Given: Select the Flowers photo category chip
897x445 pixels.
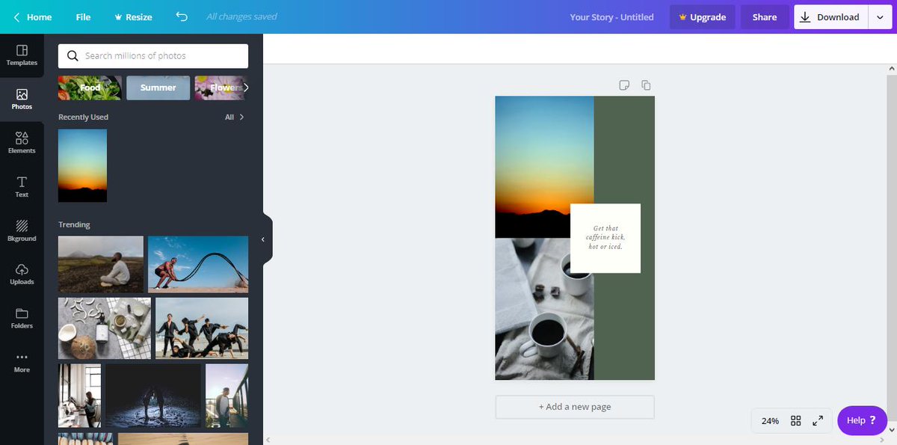Looking at the screenshot, I should tap(221, 88).
